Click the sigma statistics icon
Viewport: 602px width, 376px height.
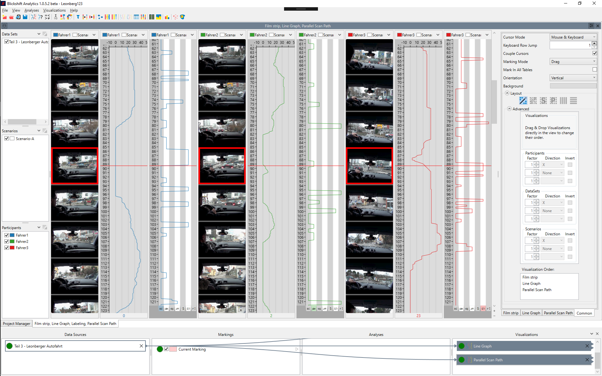click(56, 17)
